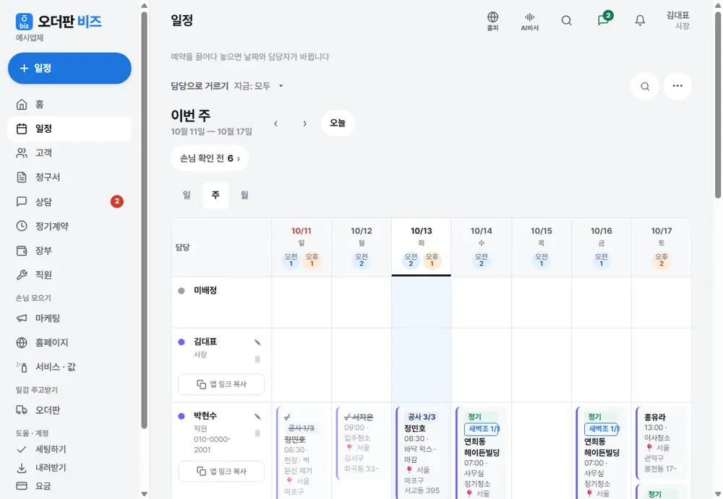
Task: Click sidebar scrollbar down arrow
Action: tap(144, 494)
